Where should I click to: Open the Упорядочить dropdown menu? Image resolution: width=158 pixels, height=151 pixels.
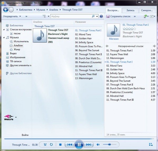pos(12,16)
